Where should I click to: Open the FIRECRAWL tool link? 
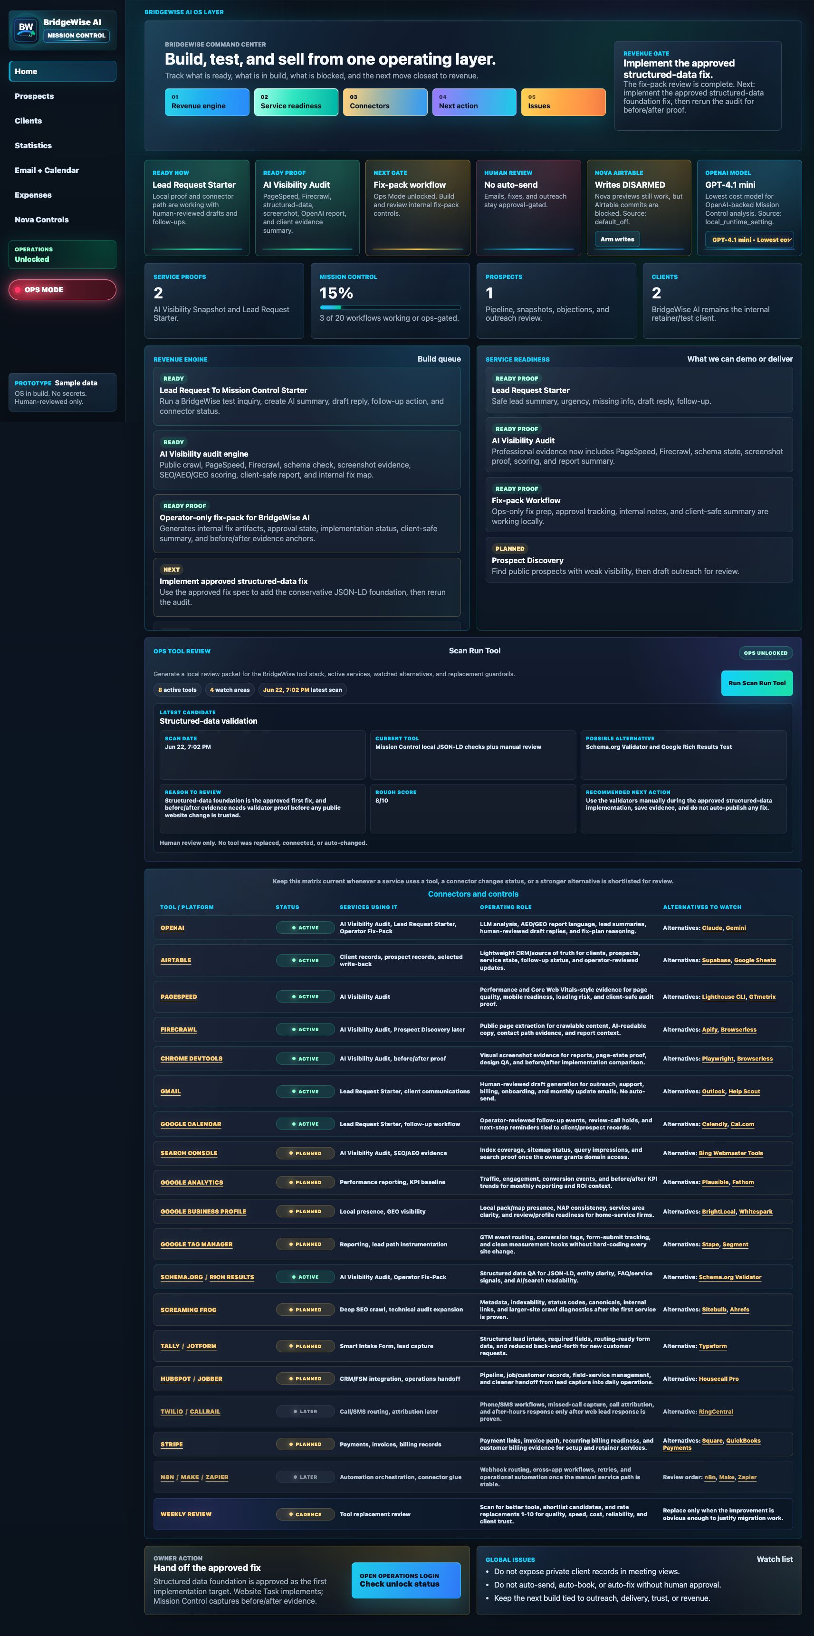[x=178, y=1030]
